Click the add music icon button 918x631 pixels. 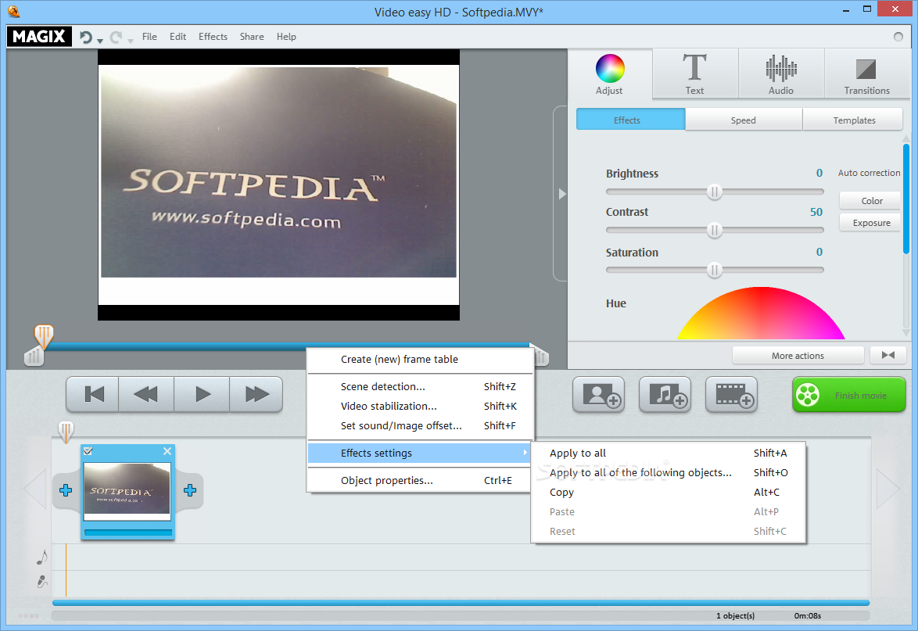[x=665, y=395]
